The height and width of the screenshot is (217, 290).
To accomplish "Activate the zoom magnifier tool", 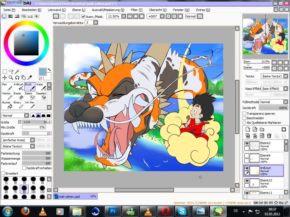I will (x=11, y=78).
